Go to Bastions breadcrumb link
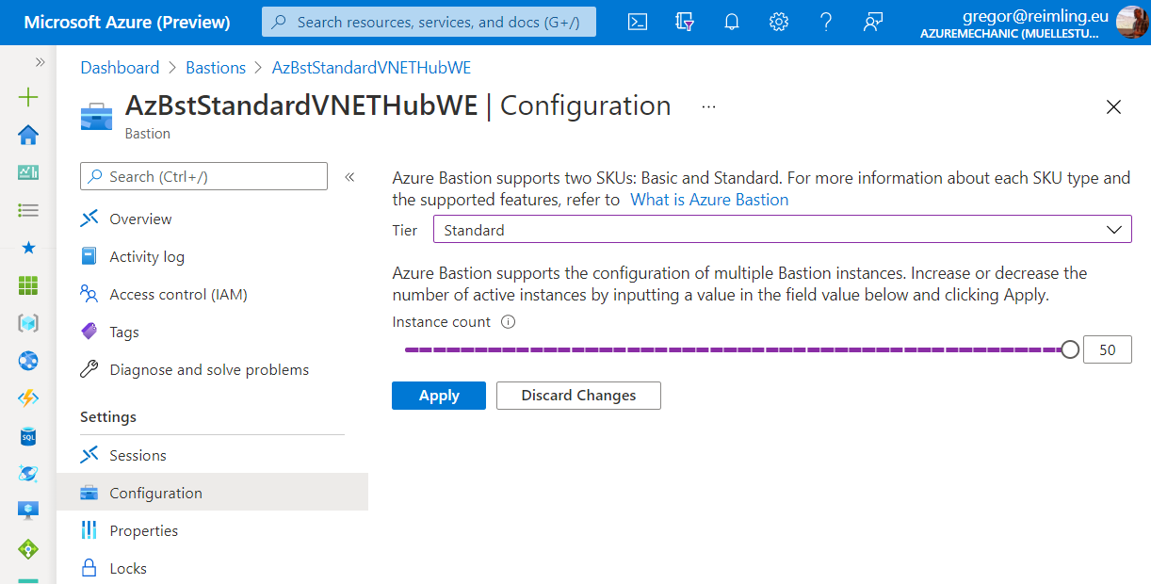 tap(216, 68)
